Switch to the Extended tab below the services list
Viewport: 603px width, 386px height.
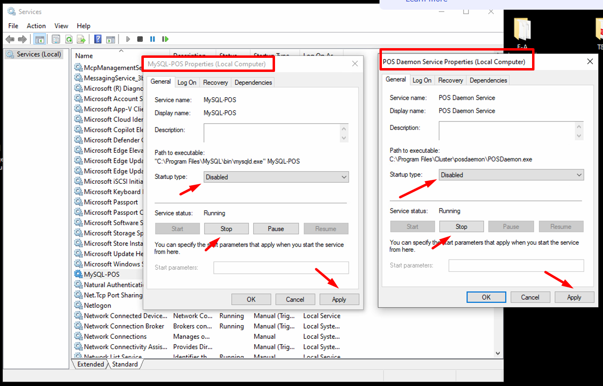(90, 364)
